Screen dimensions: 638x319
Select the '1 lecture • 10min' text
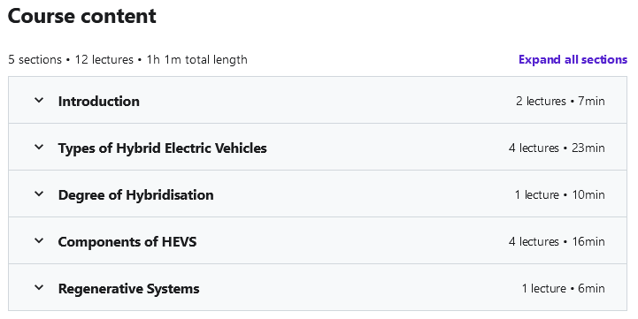pyautogui.click(x=560, y=194)
